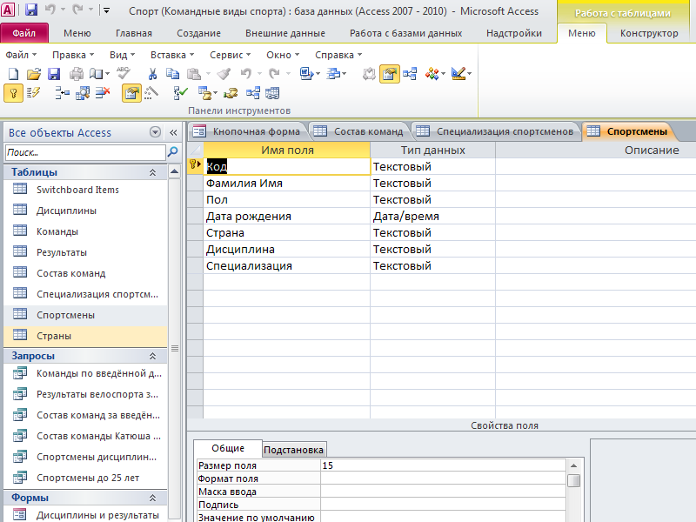This screenshot has height=522, width=696.
Task: Click the navigation pane search field
Action: 85,152
